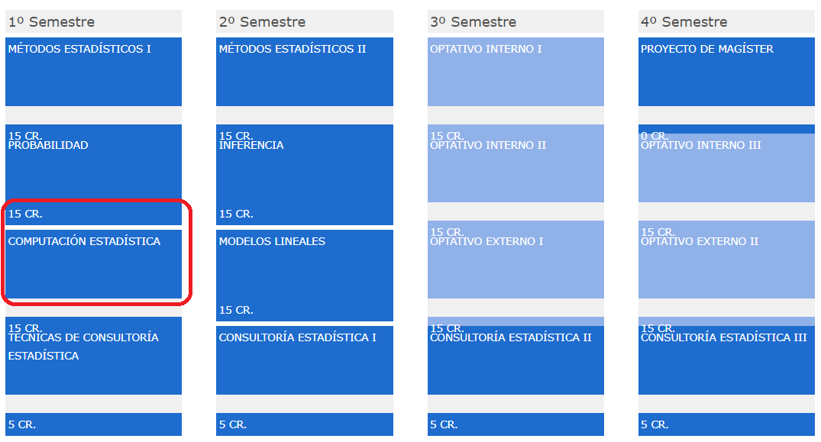The width and height of the screenshot is (821, 442).
Task: Open Consultoría Estadística III course
Action: pos(726,360)
